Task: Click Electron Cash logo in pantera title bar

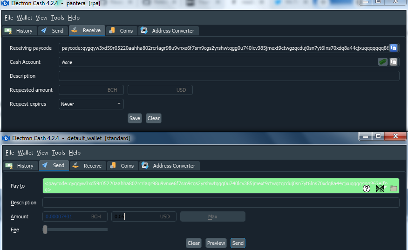Action: [x=5, y=3]
